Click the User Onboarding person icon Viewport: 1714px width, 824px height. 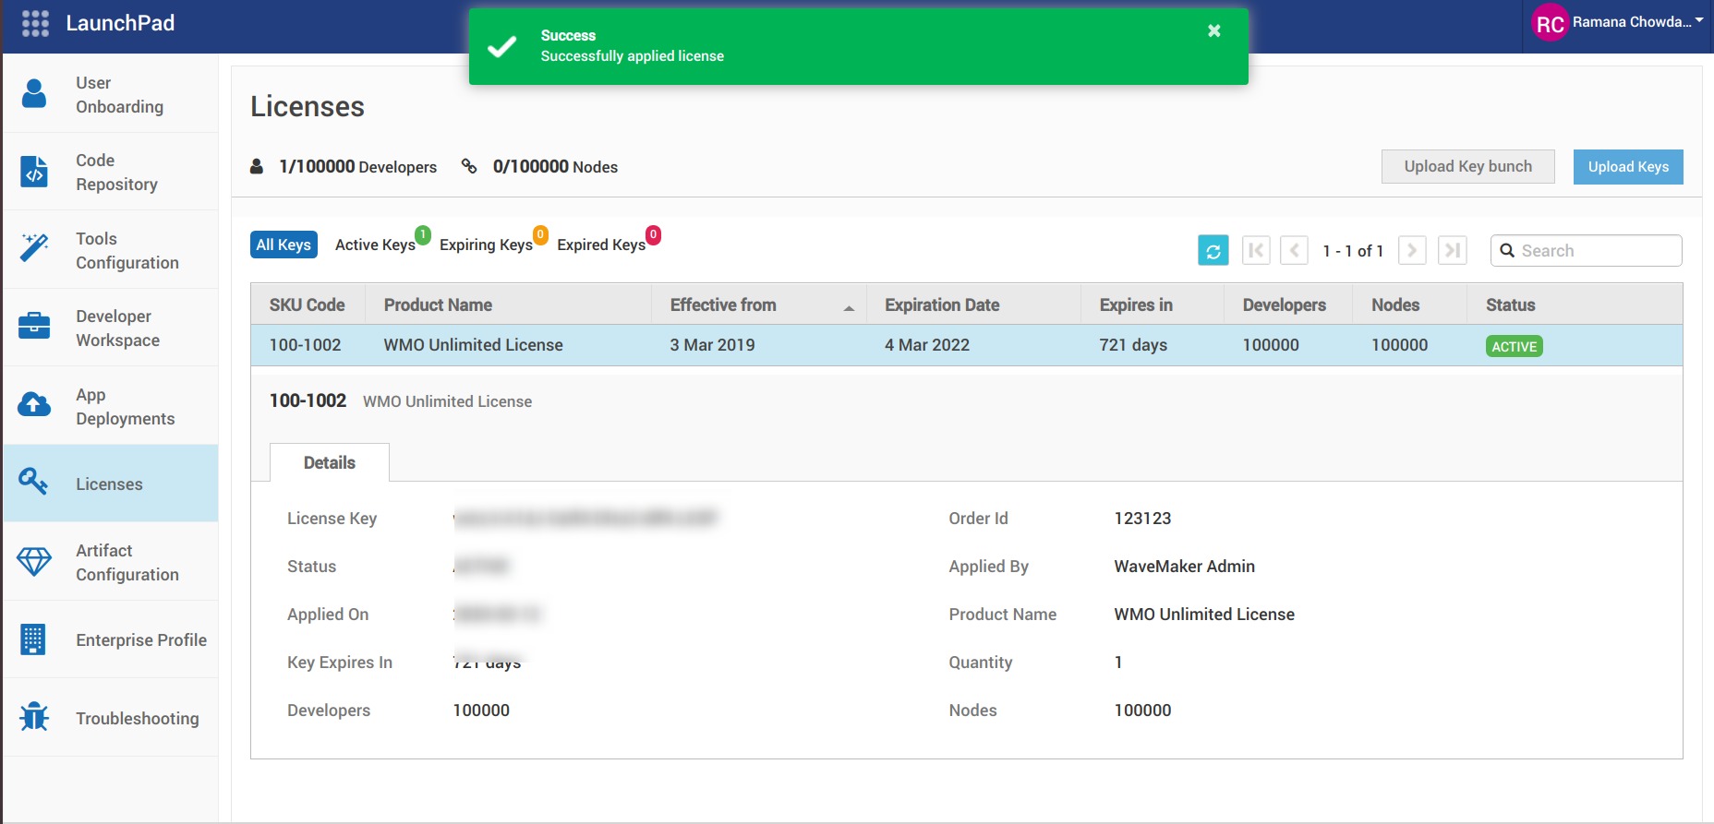[34, 94]
